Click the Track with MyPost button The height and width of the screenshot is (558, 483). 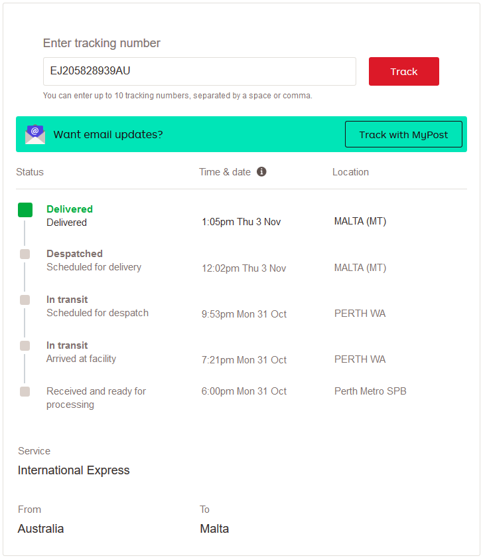click(x=403, y=134)
